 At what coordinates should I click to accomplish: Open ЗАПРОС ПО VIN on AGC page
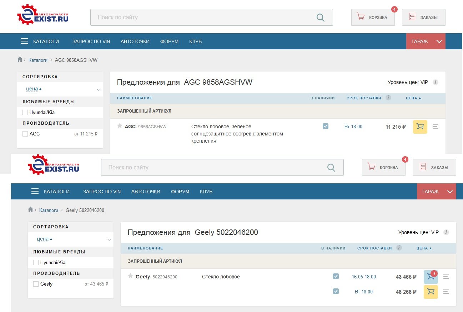[91, 41]
